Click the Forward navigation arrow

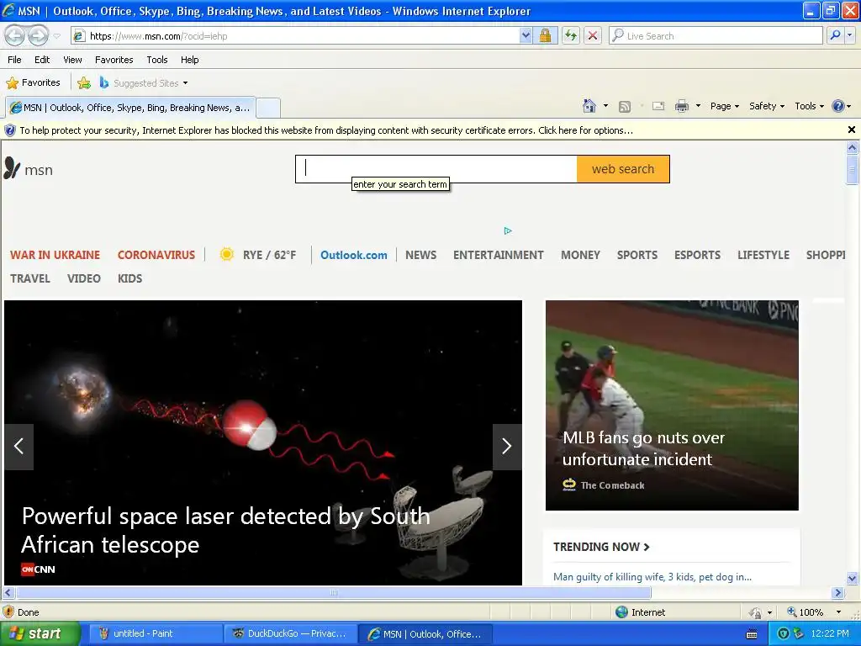pyautogui.click(x=38, y=35)
